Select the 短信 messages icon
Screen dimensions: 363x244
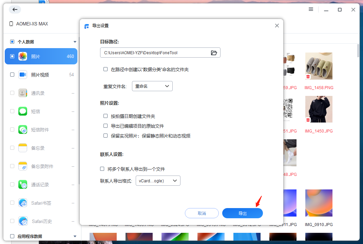pyautogui.click(x=23, y=111)
